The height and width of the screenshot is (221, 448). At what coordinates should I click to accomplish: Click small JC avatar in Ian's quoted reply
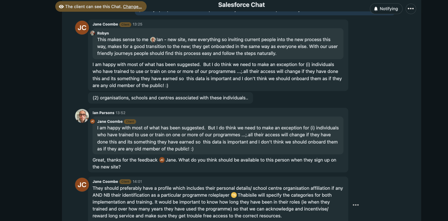93,121
